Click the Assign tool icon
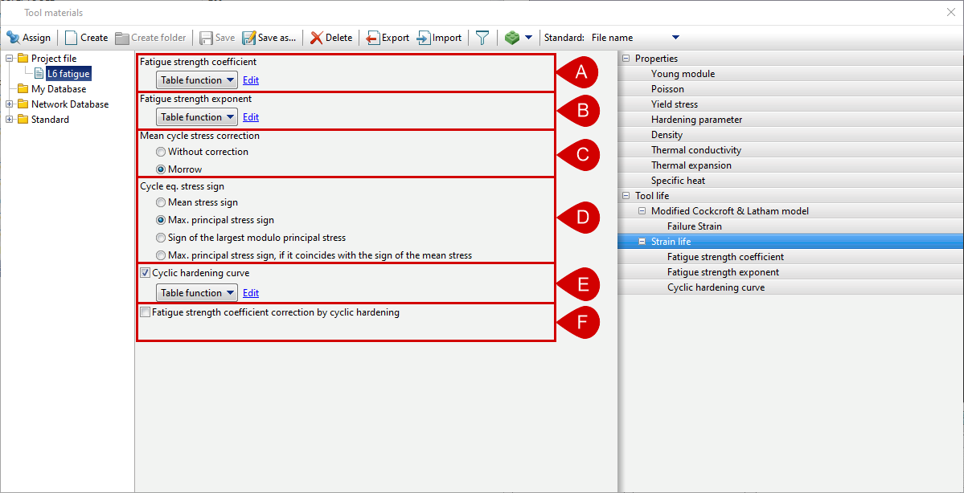Viewport: 964px width, 493px height. click(x=14, y=37)
